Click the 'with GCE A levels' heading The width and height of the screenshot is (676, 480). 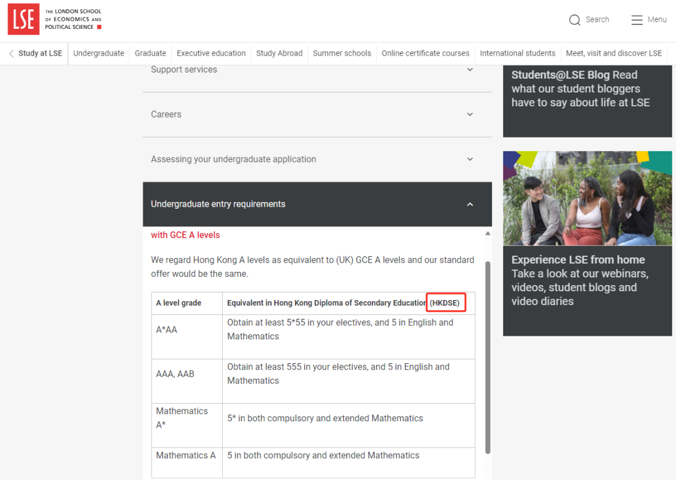pyautogui.click(x=185, y=235)
